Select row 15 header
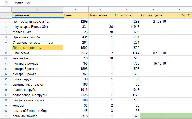Image resolution: width=192 pixels, height=119 pixels. (6, 90)
